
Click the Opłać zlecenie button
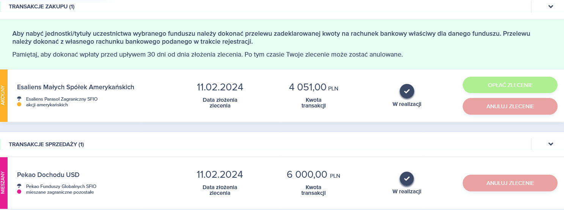510,85
